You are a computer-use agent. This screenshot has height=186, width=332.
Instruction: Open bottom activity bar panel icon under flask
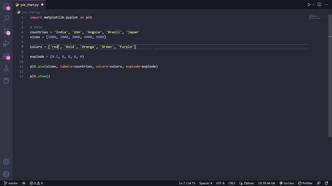6,81
